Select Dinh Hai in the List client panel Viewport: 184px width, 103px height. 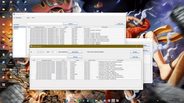(x=20, y=29)
